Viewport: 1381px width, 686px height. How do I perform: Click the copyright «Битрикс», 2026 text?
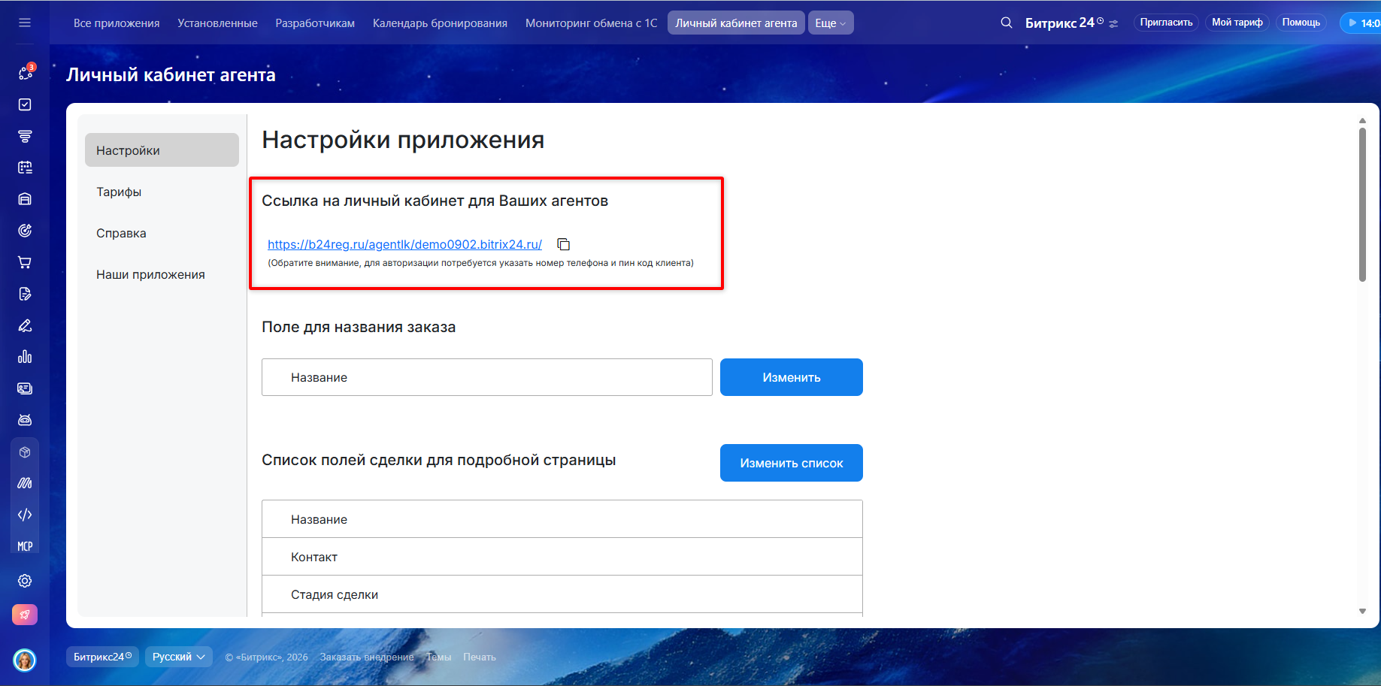[266, 657]
